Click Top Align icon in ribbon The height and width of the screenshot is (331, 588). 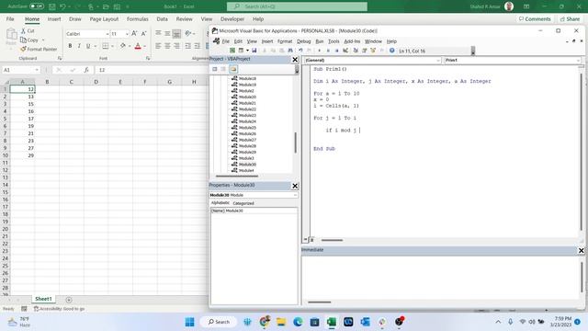tap(158, 33)
